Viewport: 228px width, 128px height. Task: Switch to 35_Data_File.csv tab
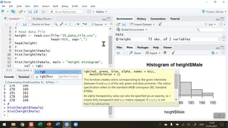[42, 19]
